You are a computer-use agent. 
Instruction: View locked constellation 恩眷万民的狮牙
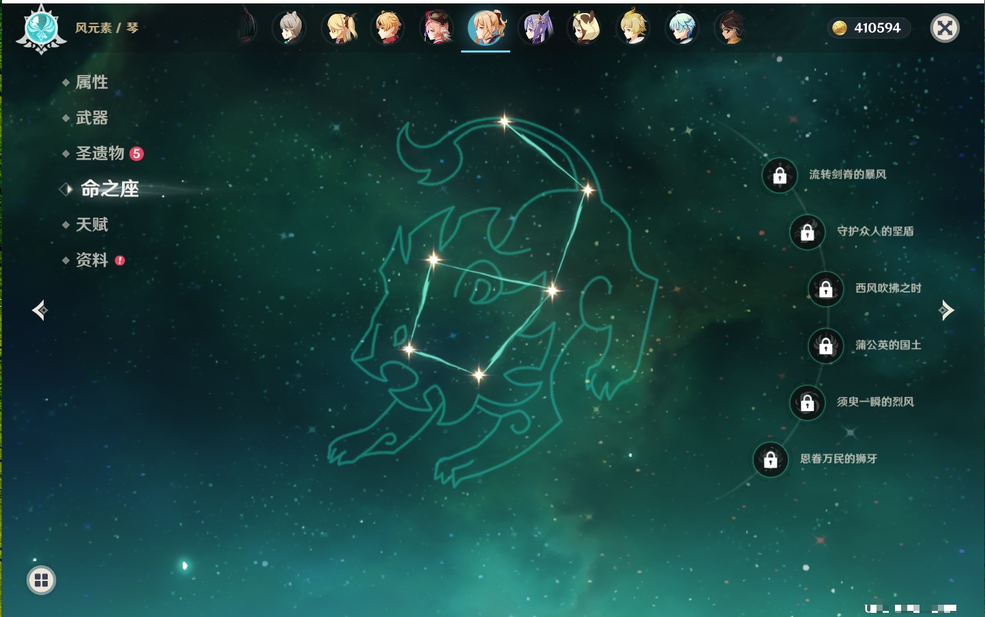(770, 460)
